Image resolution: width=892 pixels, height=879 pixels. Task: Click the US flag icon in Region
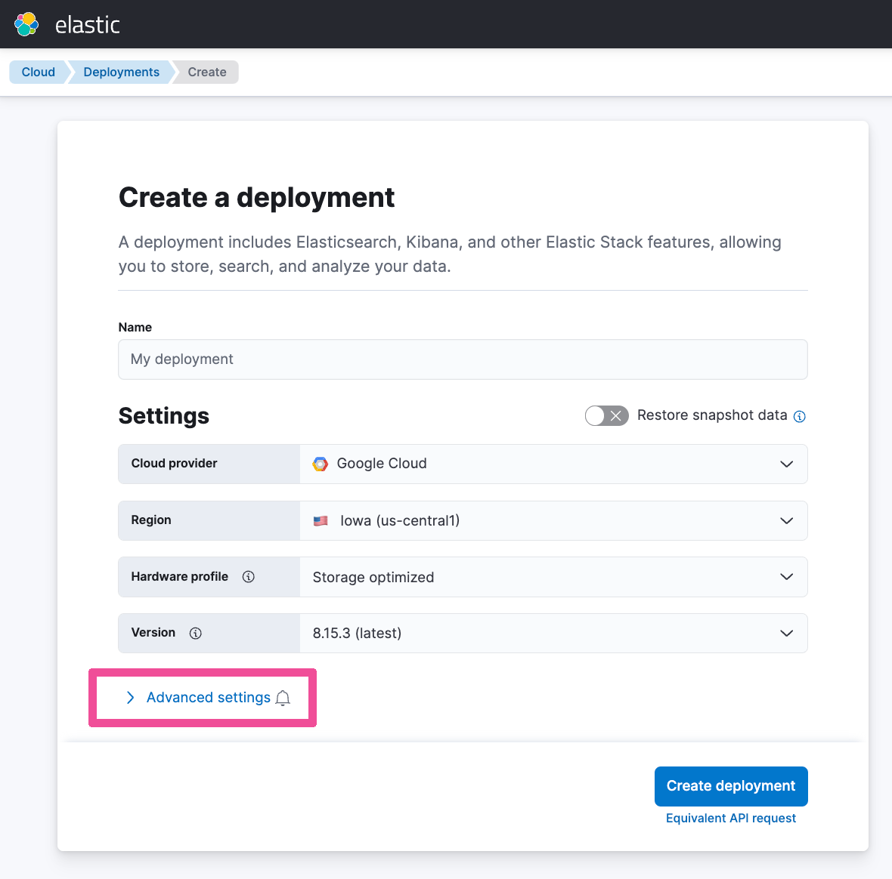(321, 520)
